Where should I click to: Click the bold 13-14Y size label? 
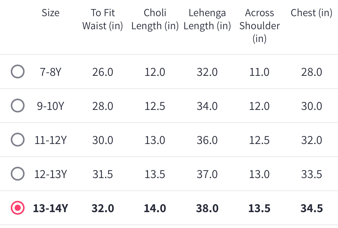[51, 208]
